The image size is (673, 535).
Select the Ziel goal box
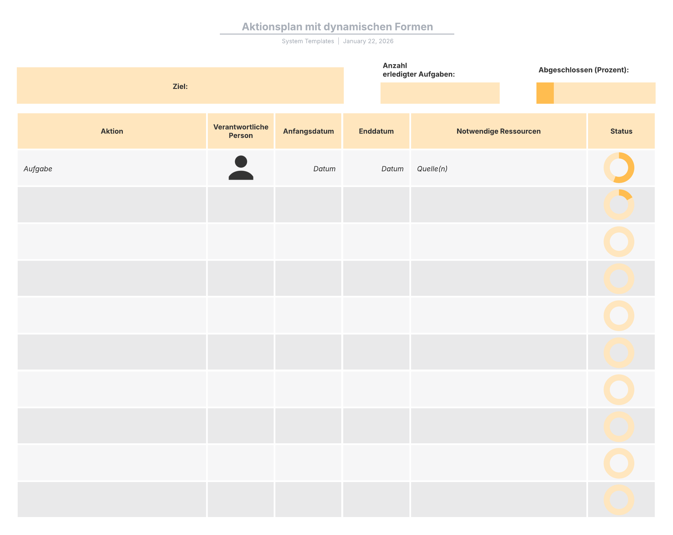(180, 86)
